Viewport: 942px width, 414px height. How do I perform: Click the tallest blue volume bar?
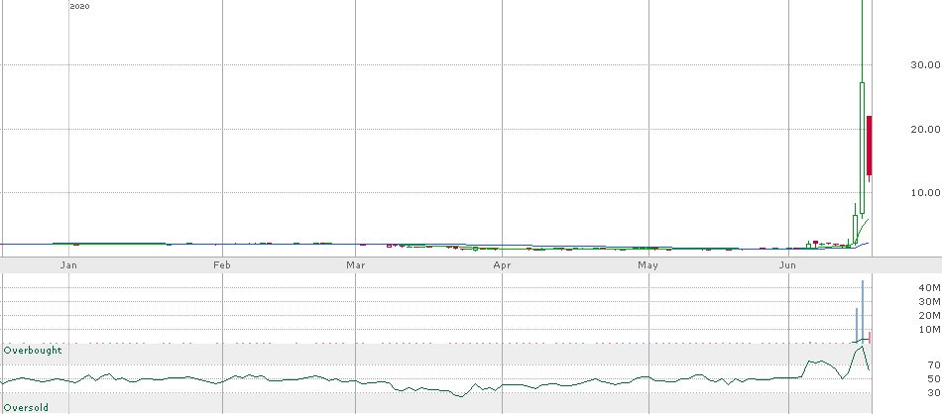[863, 311]
